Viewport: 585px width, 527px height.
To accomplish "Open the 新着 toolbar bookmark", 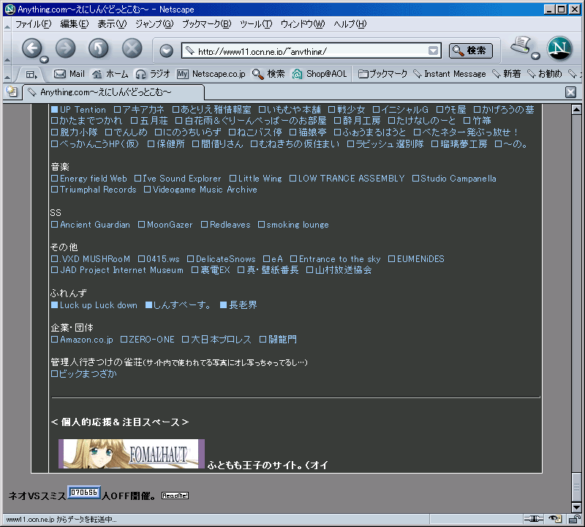I will click(x=507, y=74).
